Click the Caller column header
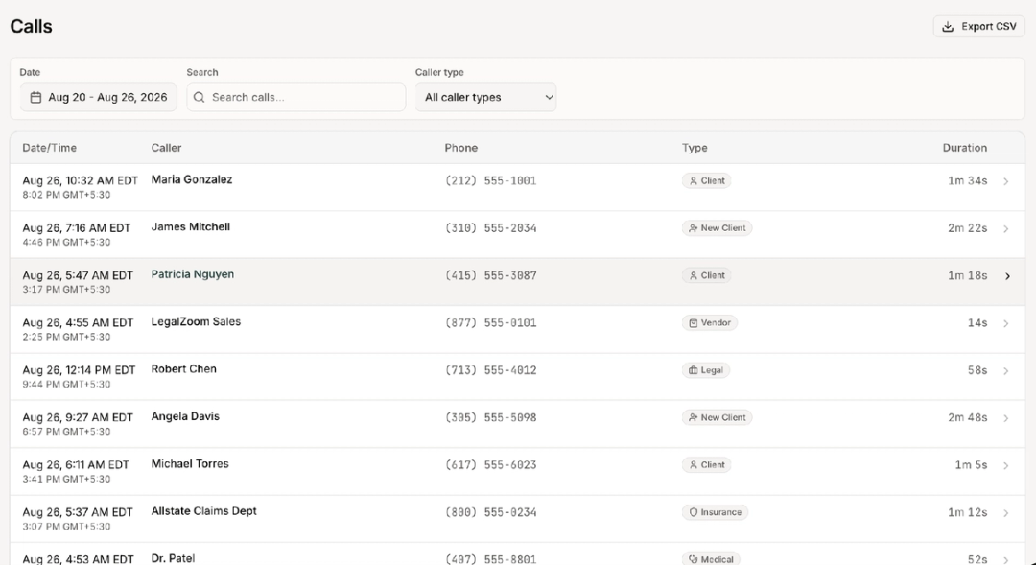The height and width of the screenshot is (565, 1036). pos(167,148)
